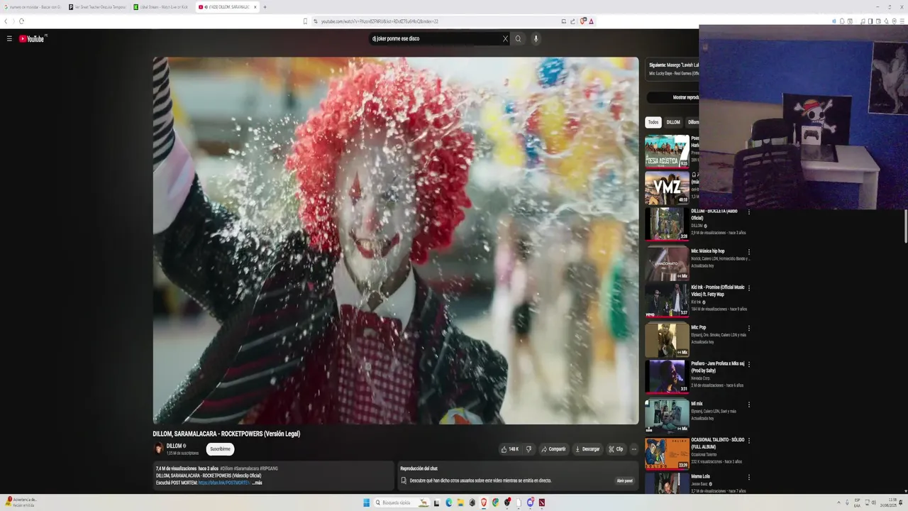Click the magnifier search button
The image size is (908, 511).
518,39
